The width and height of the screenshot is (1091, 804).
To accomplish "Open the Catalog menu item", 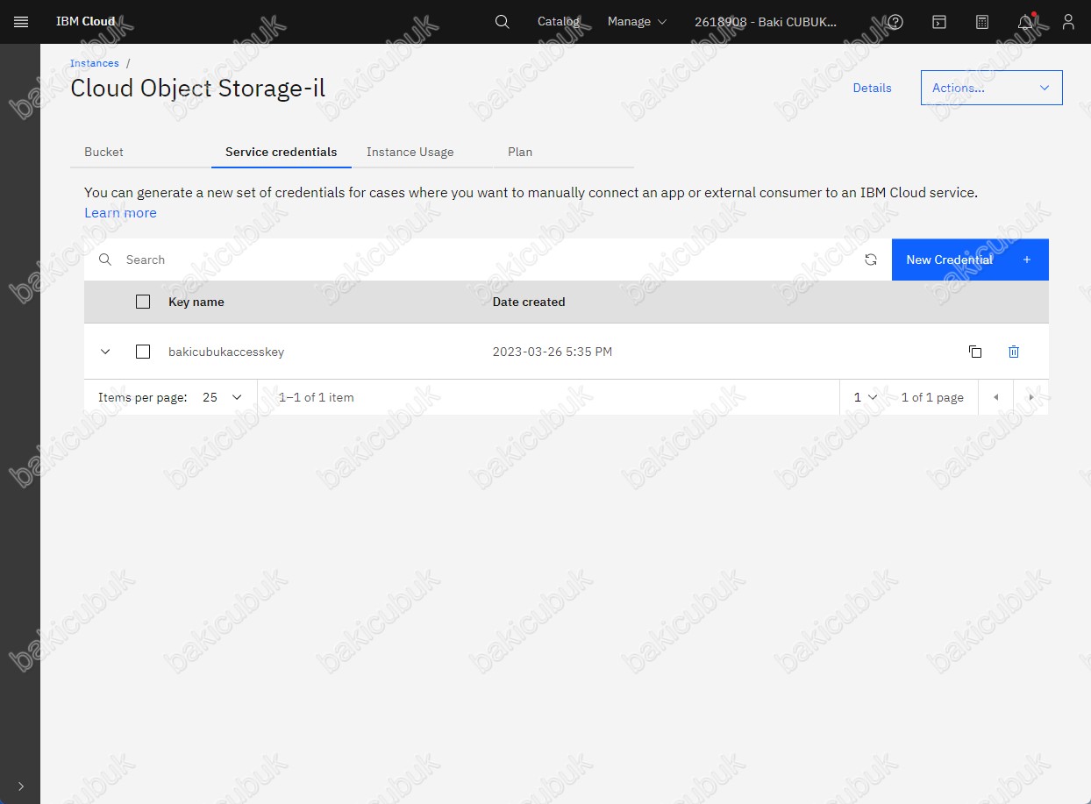I will [x=559, y=22].
